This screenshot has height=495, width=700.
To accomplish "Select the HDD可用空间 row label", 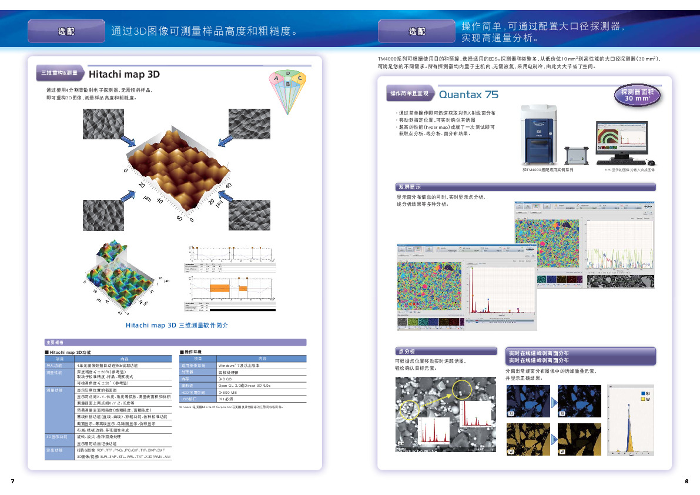I will point(197,392).
